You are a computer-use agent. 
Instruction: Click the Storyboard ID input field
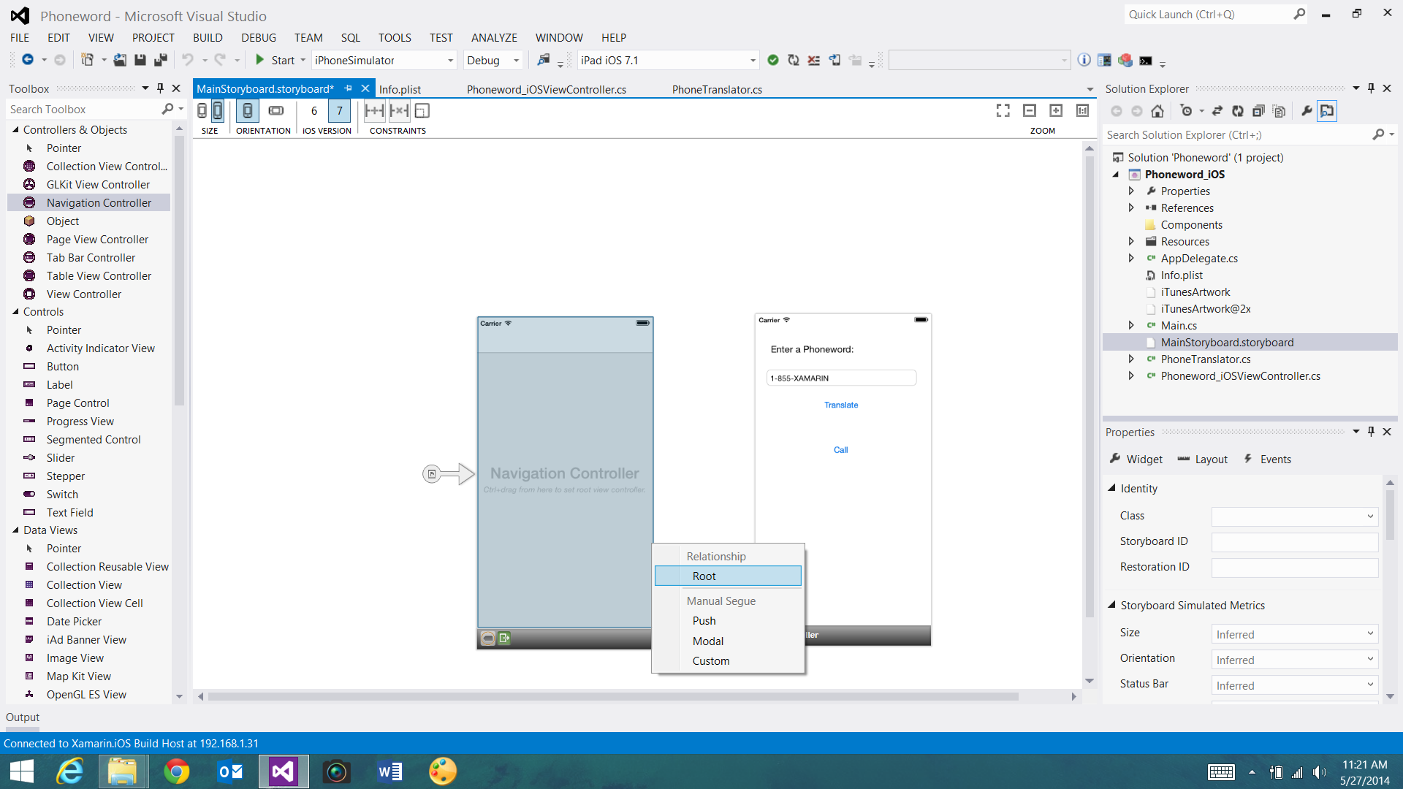click(x=1294, y=541)
